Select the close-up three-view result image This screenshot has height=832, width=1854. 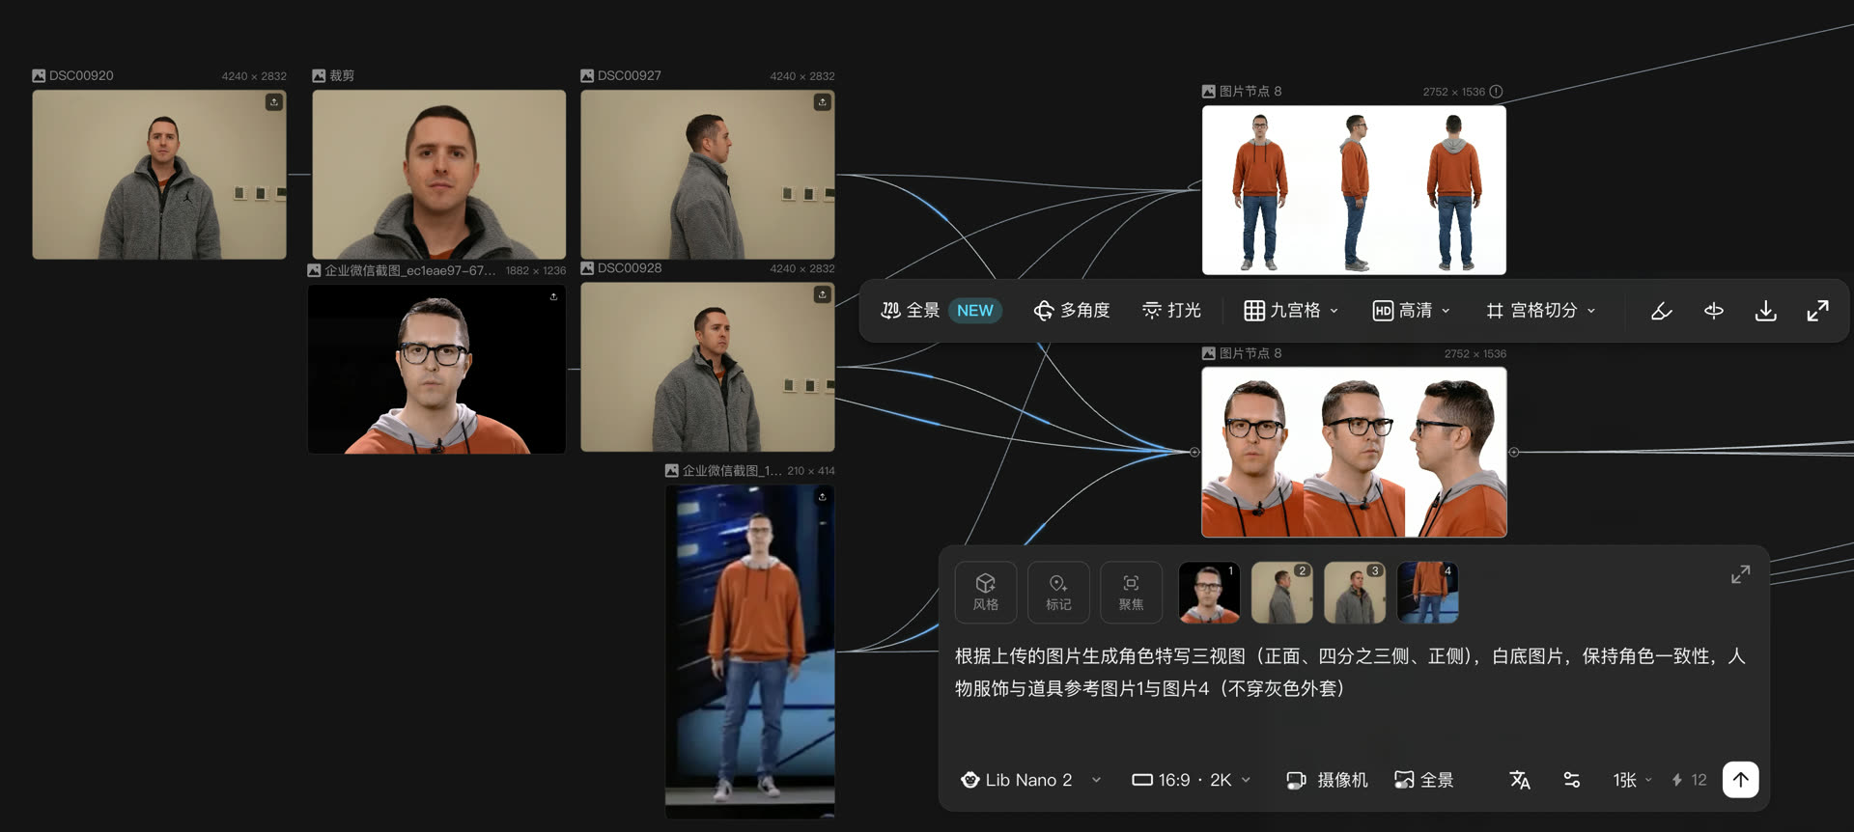[x=1354, y=452]
